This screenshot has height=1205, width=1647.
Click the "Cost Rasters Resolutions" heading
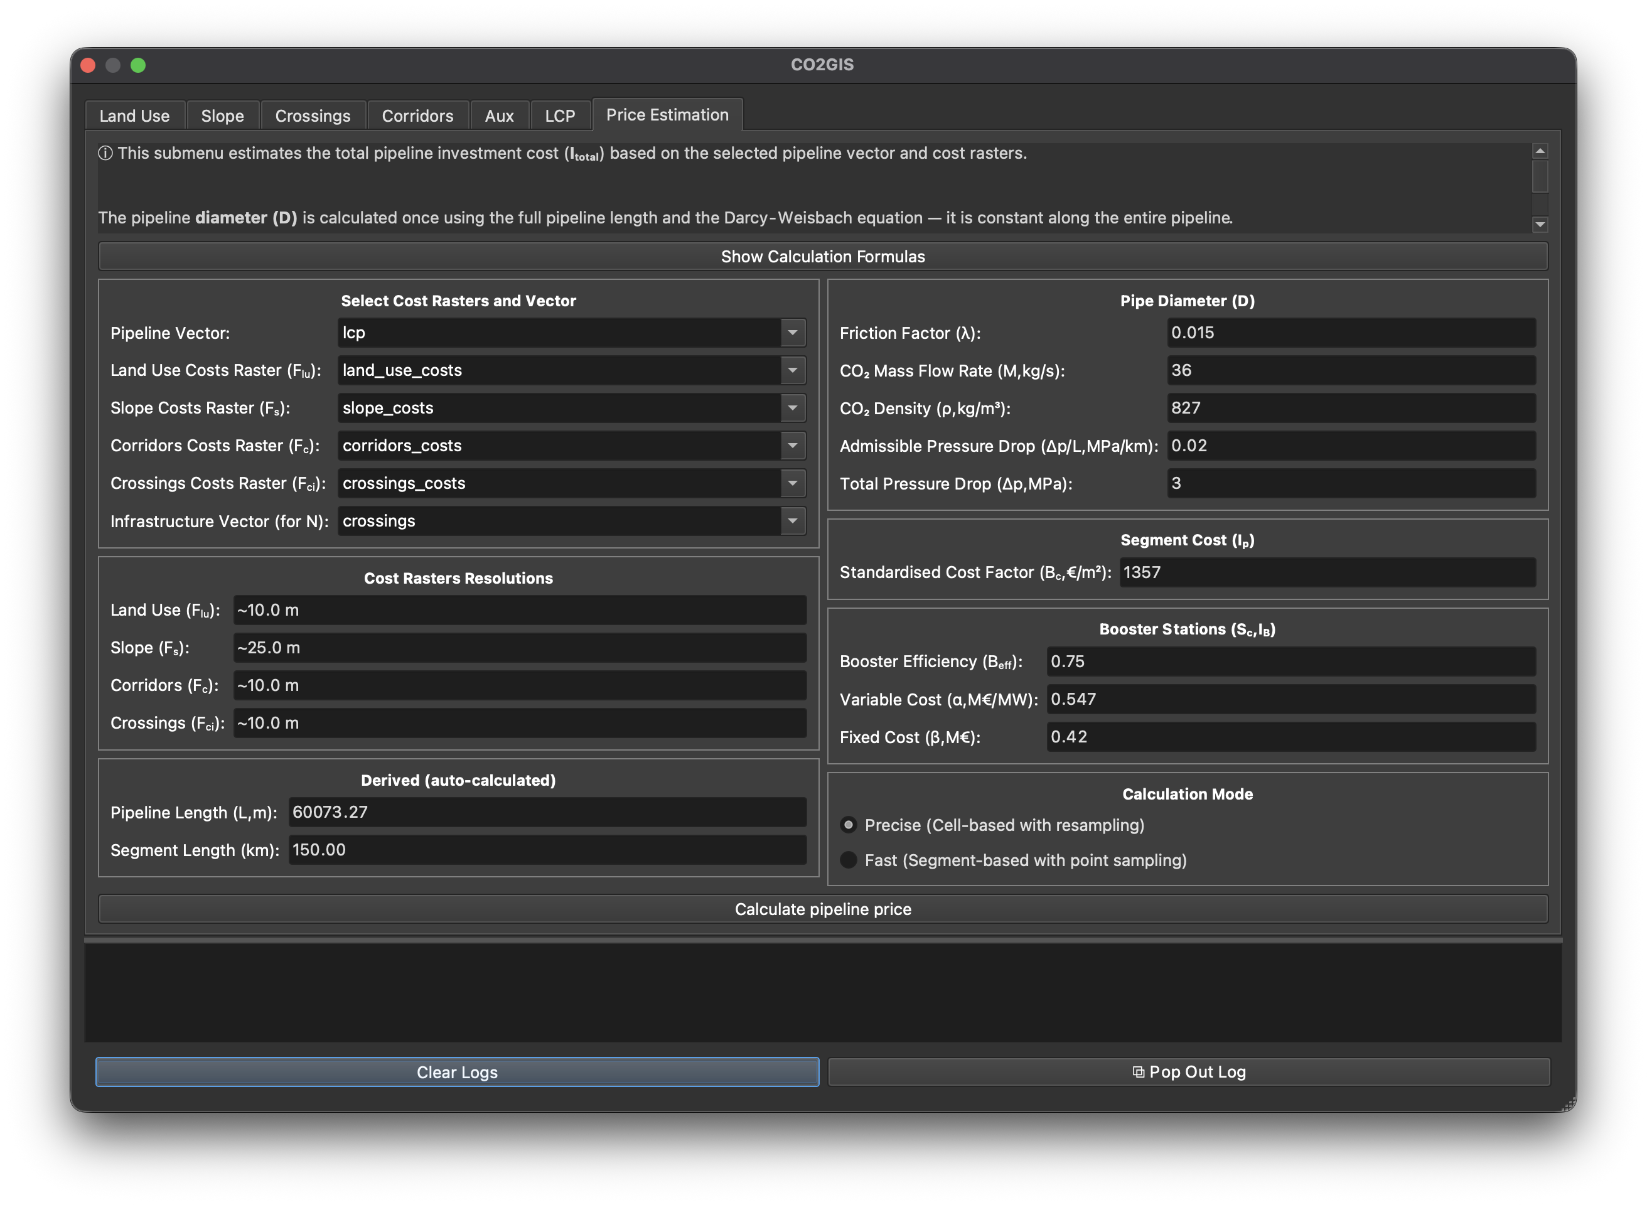[458, 577]
